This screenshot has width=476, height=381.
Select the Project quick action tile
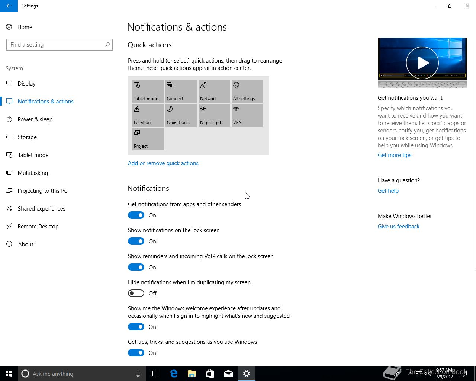click(148, 139)
